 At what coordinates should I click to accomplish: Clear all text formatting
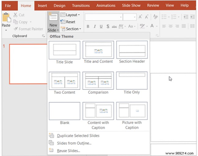click(155, 16)
